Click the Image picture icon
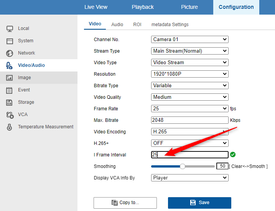The image size is (275, 211). click(10, 78)
